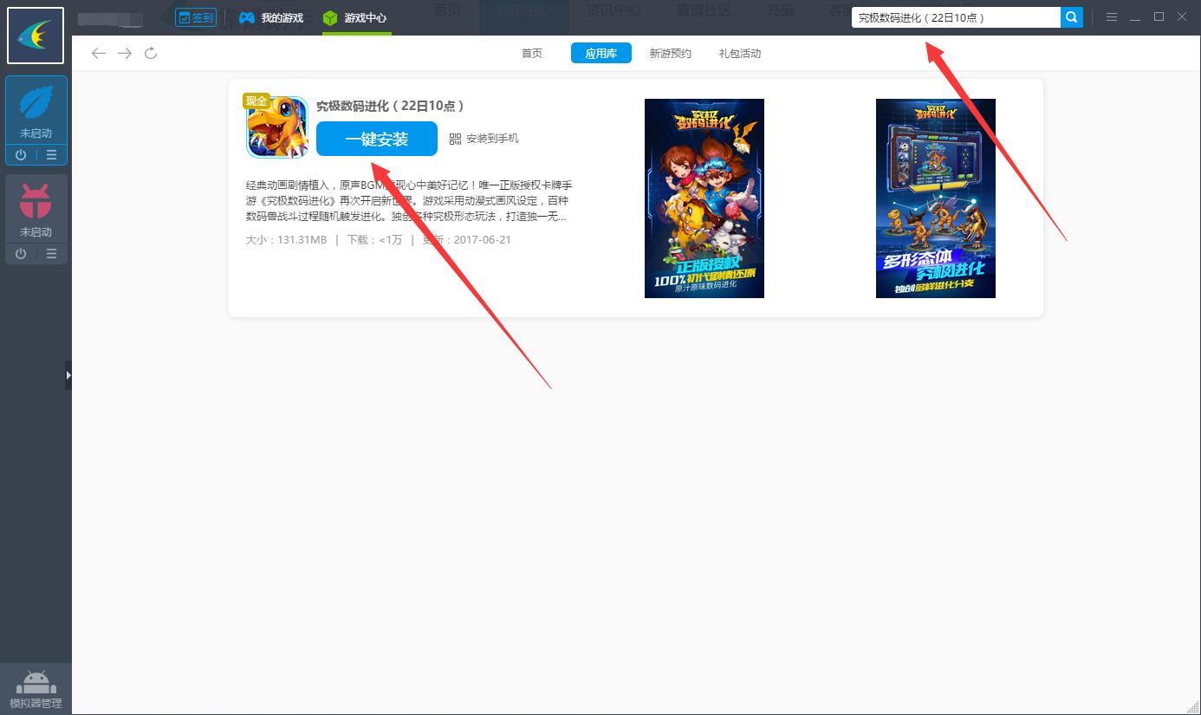
Task: Maximize the window
Action: point(1159,17)
